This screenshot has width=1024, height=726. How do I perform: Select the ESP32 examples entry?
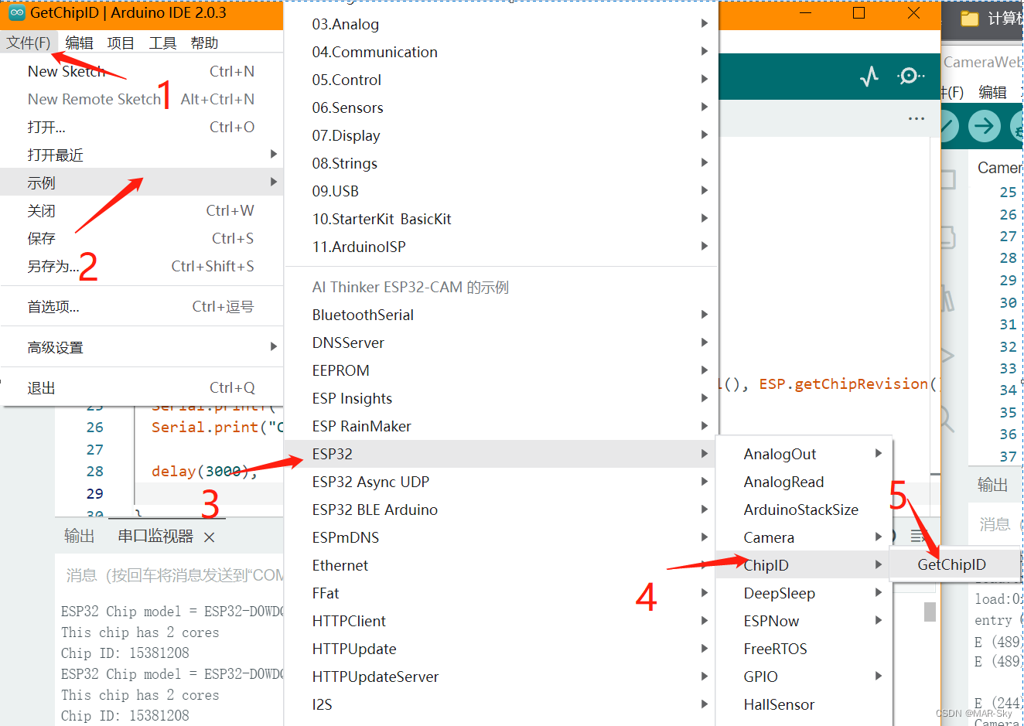(501, 454)
